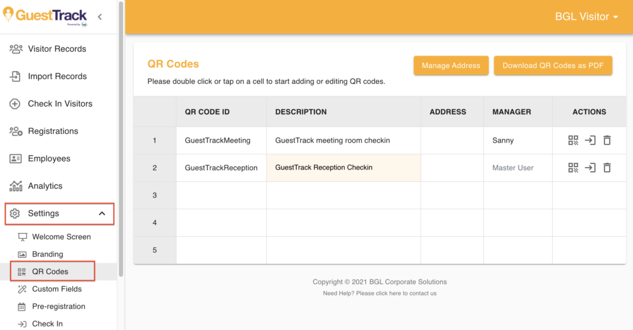Click the Check In Visitors plus icon
The width and height of the screenshot is (633, 330).
pos(15,104)
